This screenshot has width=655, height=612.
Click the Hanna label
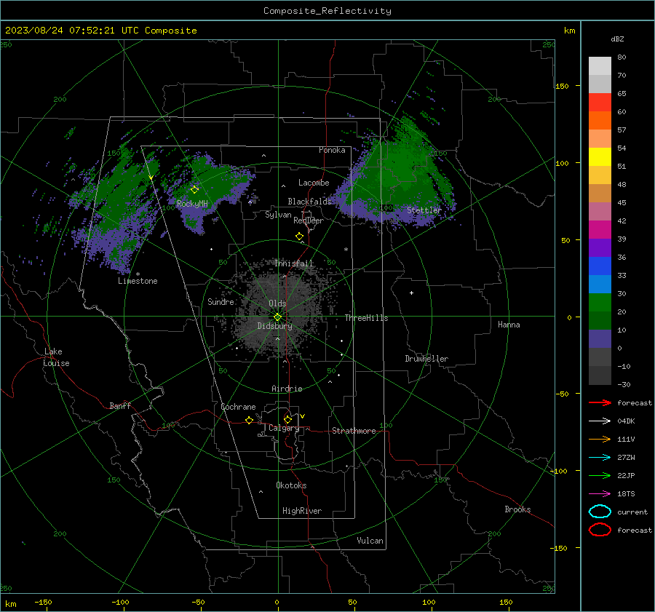coord(509,325)
